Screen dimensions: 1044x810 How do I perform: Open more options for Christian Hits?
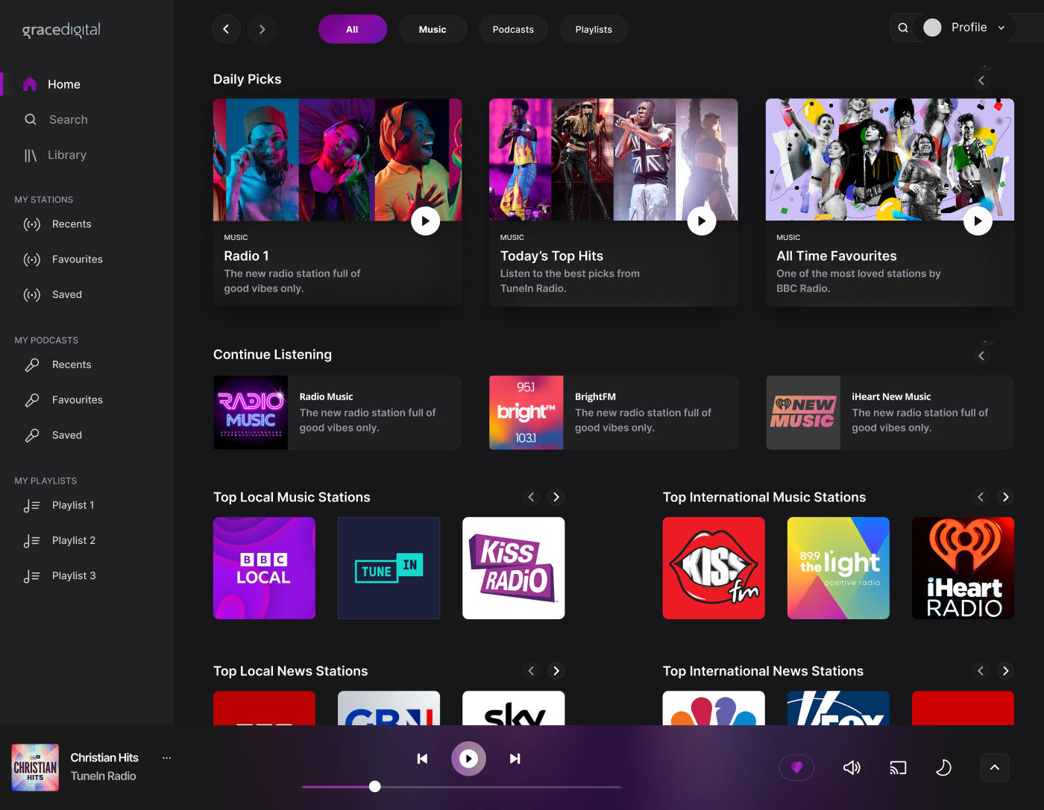[x=166, y=758]
